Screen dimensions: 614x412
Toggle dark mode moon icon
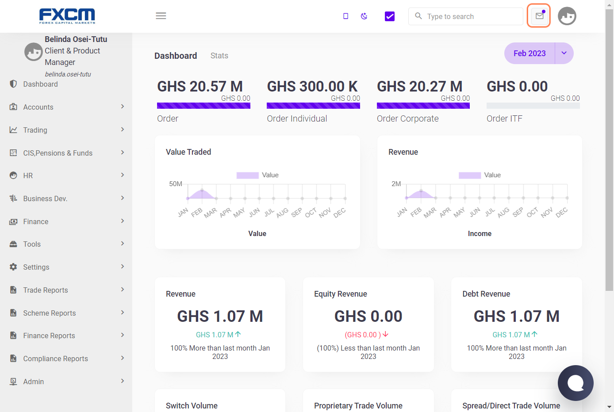364,16
